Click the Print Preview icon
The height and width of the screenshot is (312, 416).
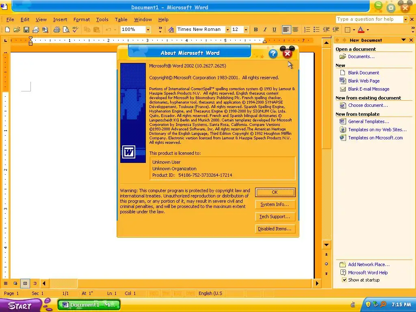(x=66, y=29)
